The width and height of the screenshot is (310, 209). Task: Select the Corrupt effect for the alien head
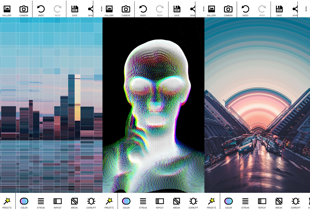coord(193,203)
